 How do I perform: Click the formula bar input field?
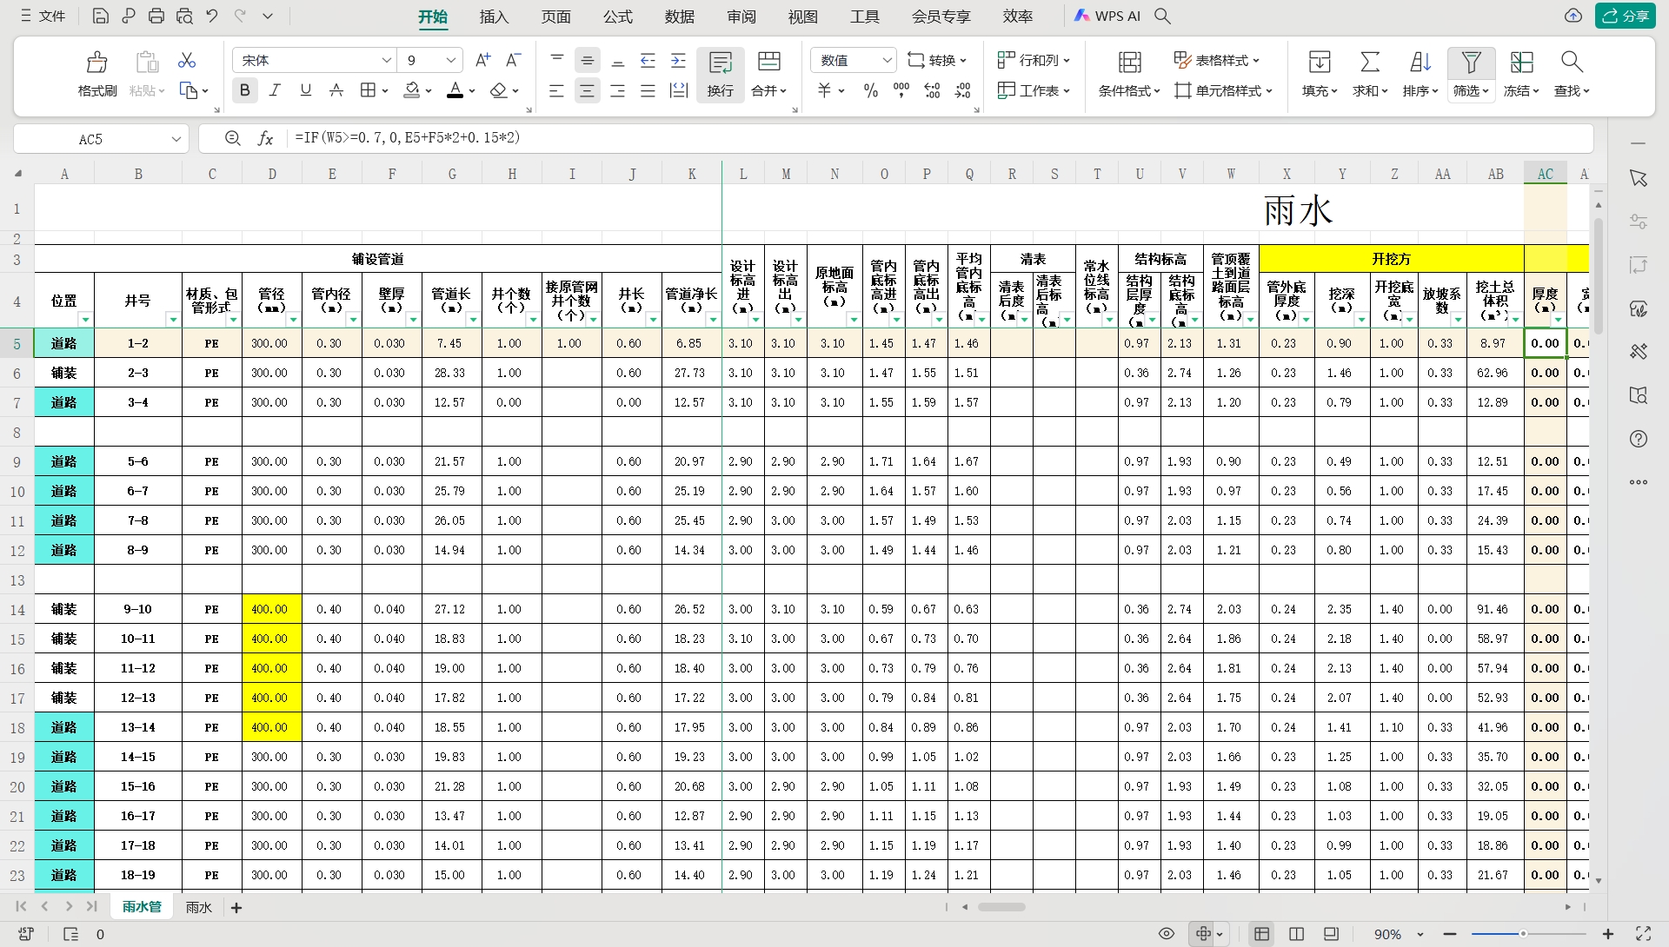[939, 138]
